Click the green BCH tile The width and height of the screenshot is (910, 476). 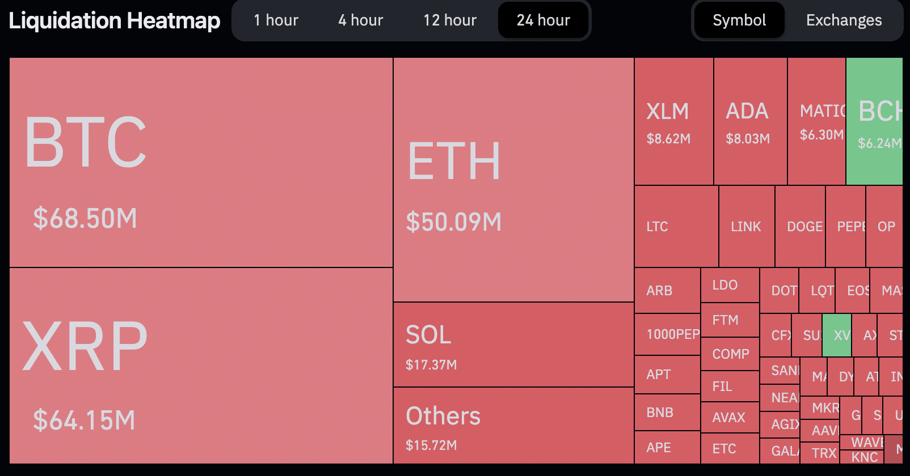pos(874,121)
